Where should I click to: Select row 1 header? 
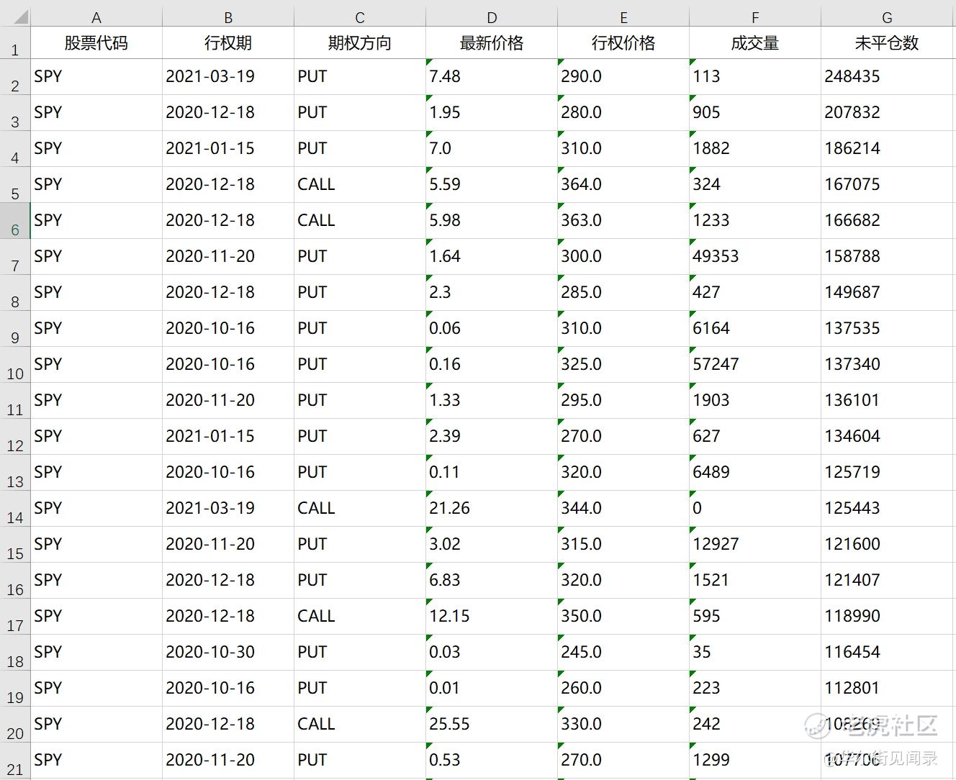click(15, 43)
